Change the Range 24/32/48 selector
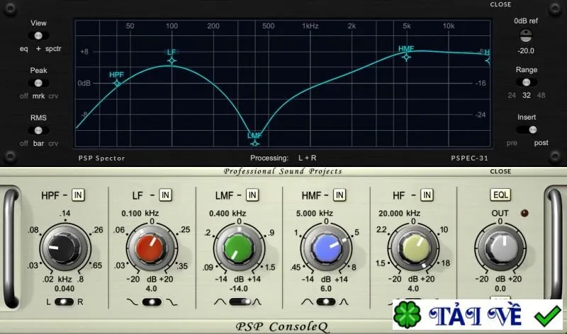 527,82
